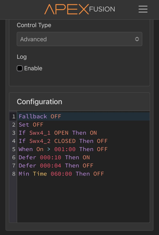Click the When On > 001:00 line
Image resolution: width=159 pixels, height=235 pixels.
pyautogui.click(x=83, y=149)
